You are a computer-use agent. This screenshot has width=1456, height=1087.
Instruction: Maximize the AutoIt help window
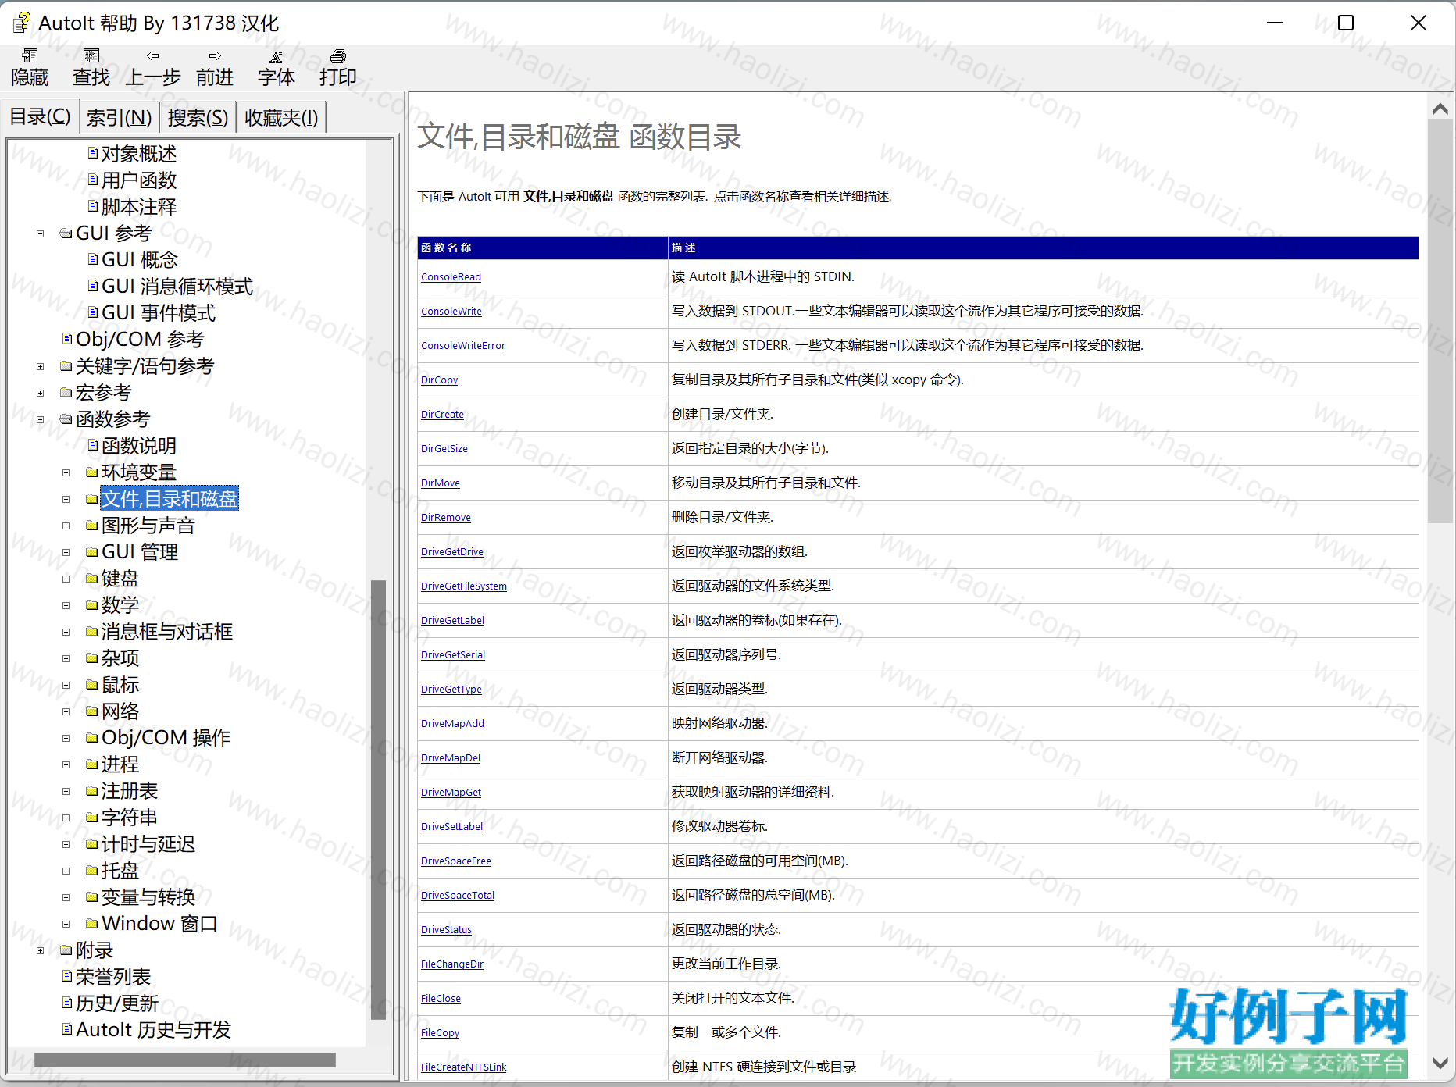[1346, 23]
